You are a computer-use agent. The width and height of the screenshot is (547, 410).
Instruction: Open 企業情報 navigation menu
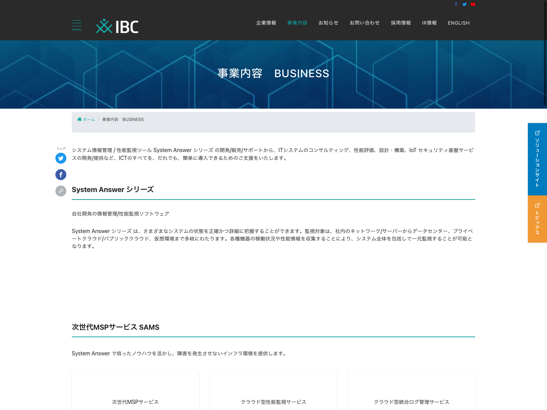(x=266, y=23)
